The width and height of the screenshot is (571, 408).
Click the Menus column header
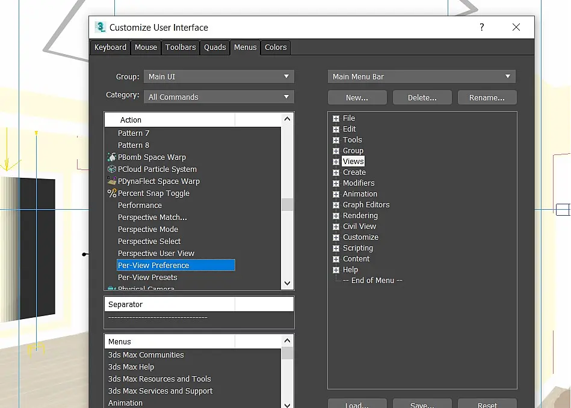[170, 341]
